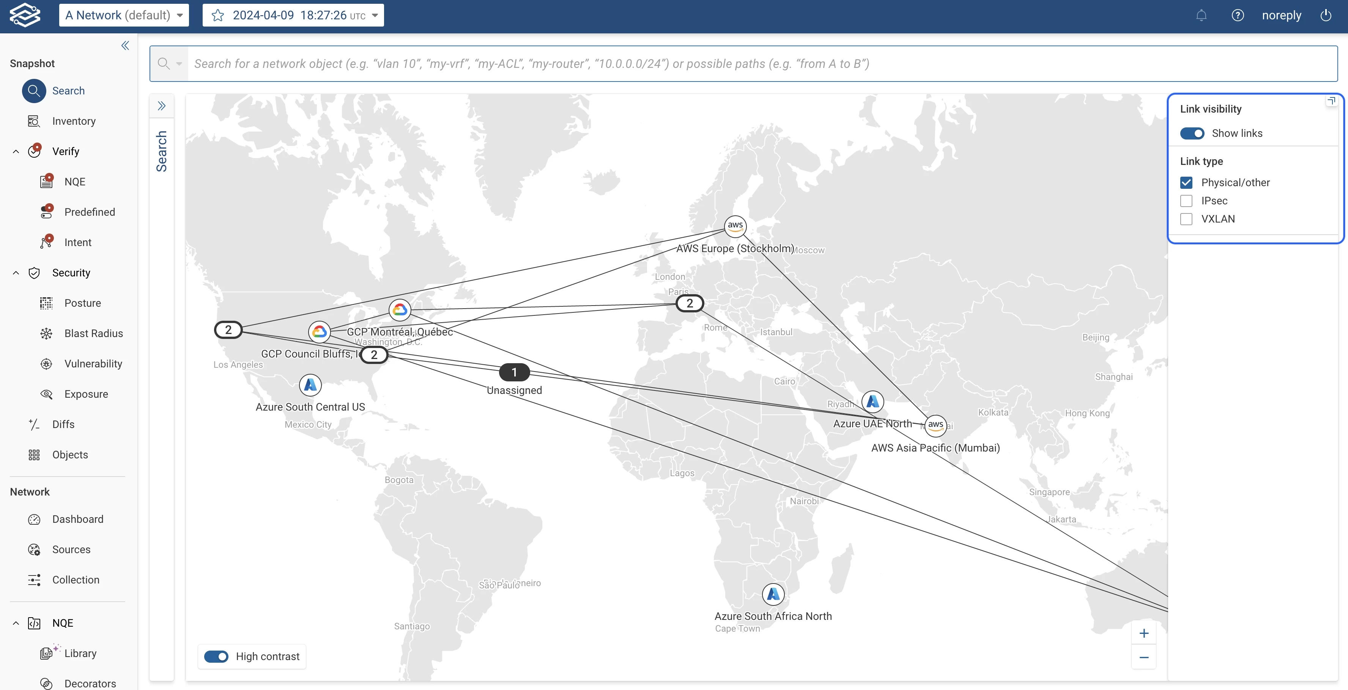Image resolution: width=1348 pixels, height=690 pixels.
Task: Go to Blast Radius page
Action: pos(93,334)
